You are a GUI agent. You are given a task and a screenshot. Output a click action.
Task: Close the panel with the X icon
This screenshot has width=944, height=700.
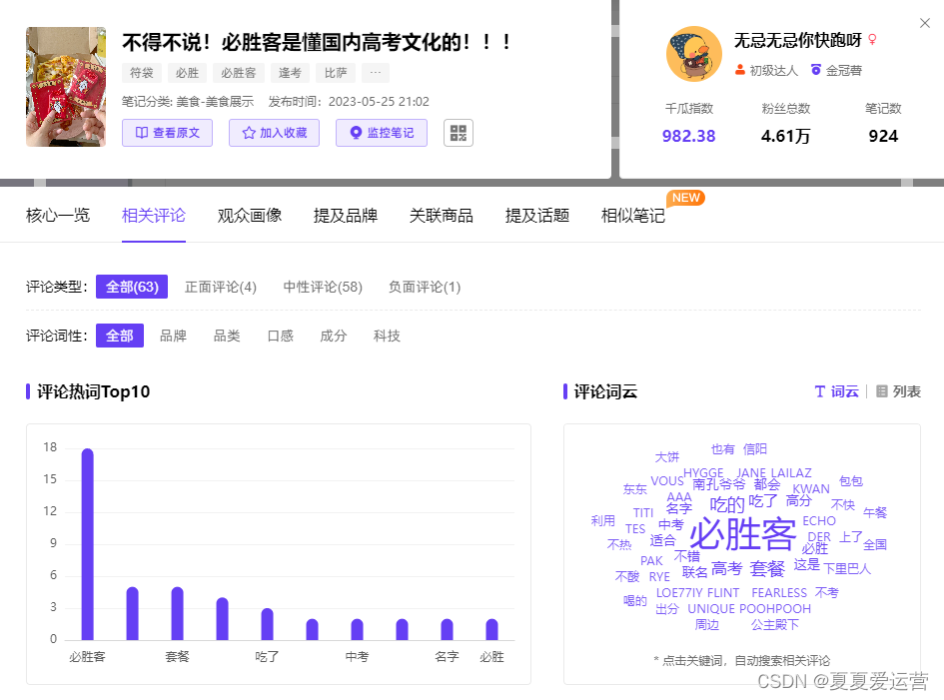click(x=925, y=23)
